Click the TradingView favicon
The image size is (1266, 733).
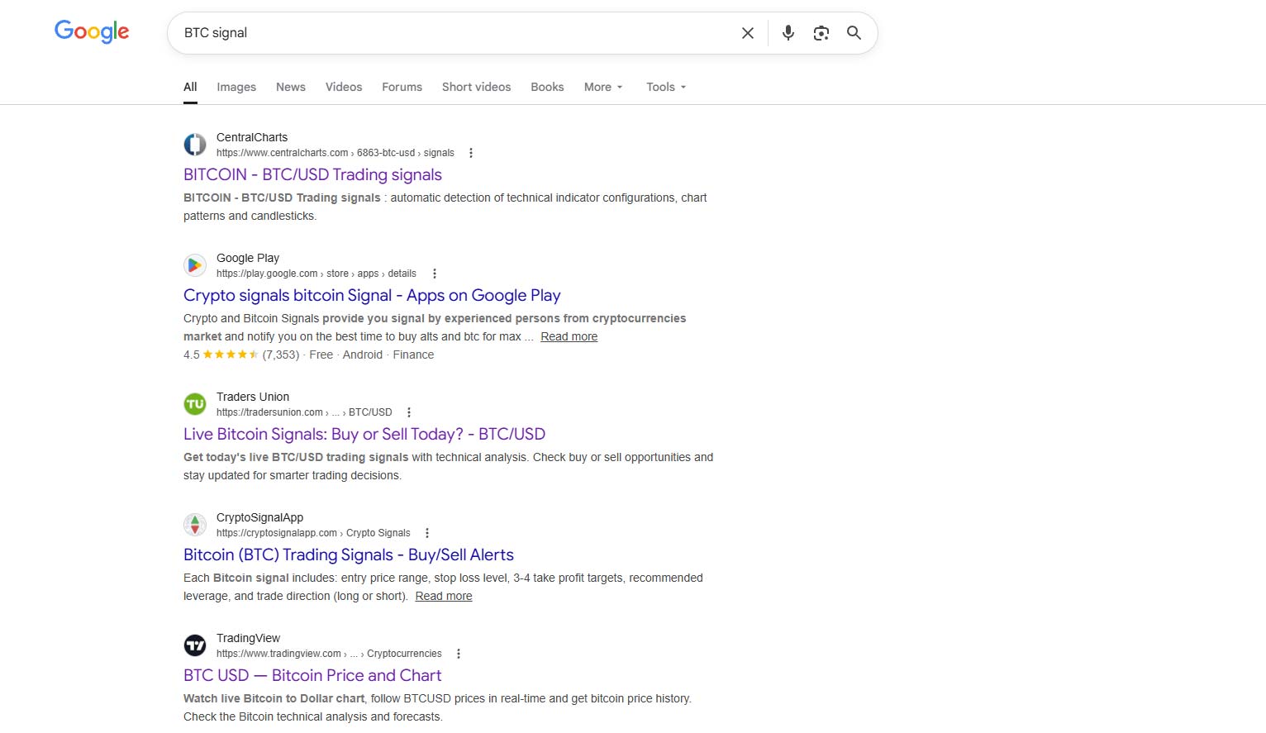click(x=195, y=645)
